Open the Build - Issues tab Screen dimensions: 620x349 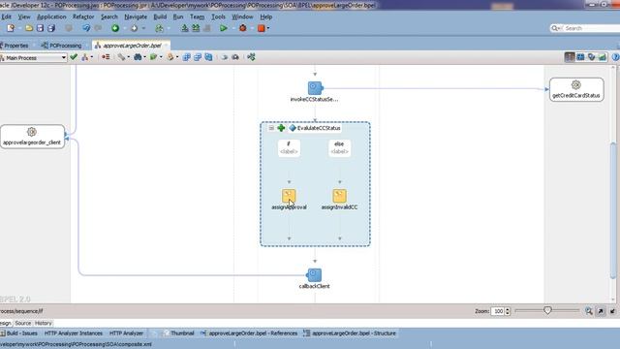point(19,333)
